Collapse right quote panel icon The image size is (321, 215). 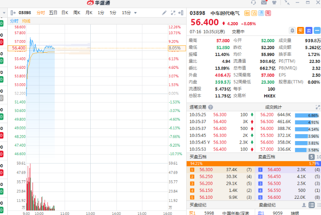pyautogui.click(x=181, y=13)
